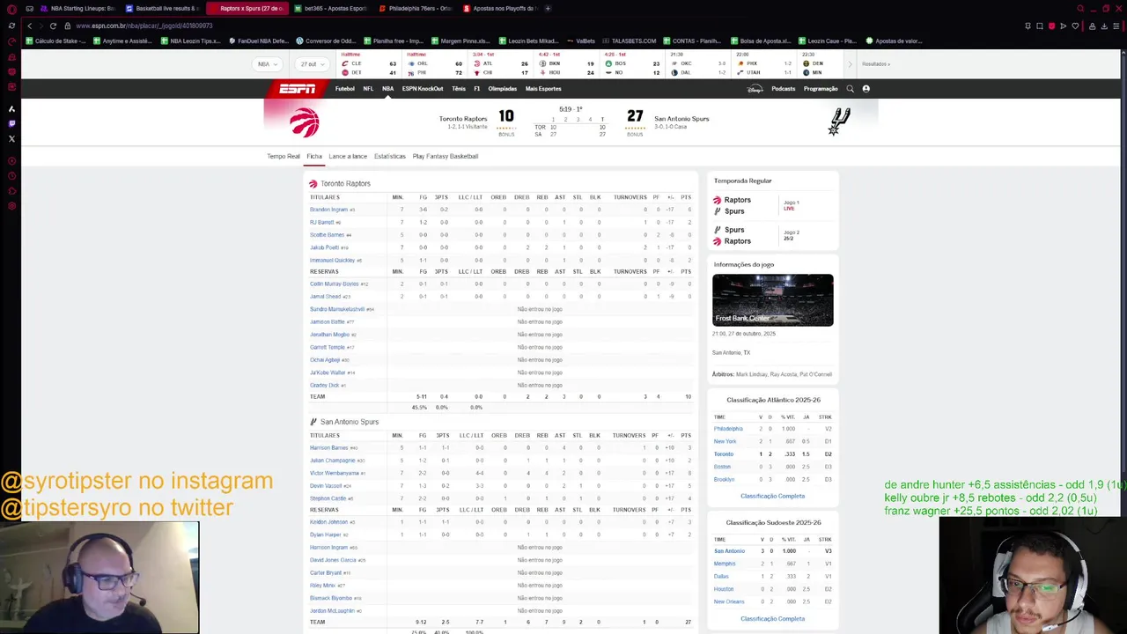Click Frost Bank Center arena thumbnail

pyautogui.click(x=772, y=300)
